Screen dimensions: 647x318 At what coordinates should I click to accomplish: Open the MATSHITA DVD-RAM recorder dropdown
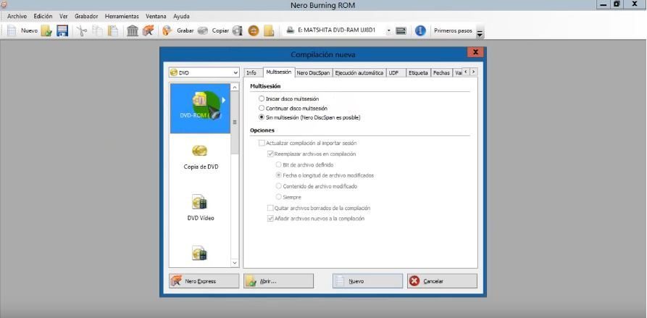pos(388,31)
